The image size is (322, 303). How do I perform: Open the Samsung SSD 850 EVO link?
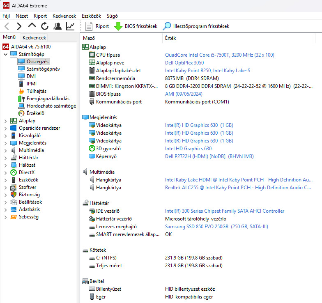pyautogui.click(x=216, y=227)
